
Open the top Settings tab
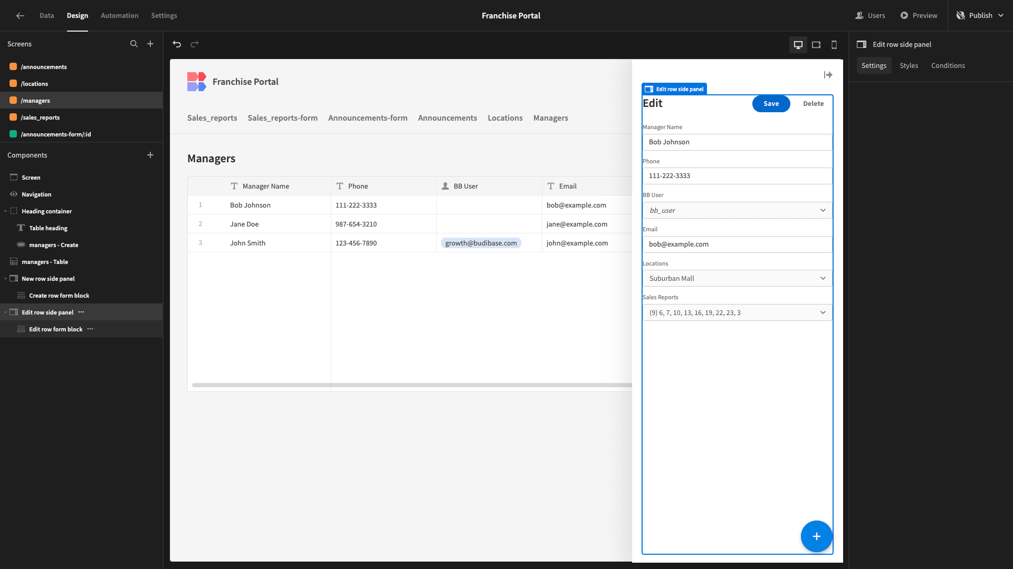pos(164,16)
